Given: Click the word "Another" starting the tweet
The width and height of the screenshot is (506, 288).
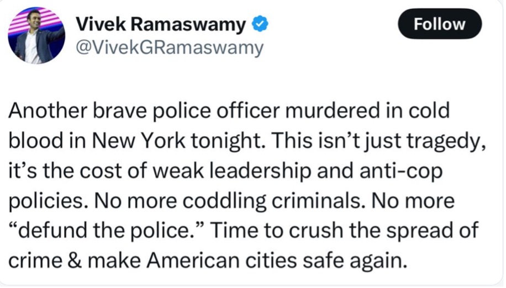Looking at the screenshot, I should coord(48,110).
